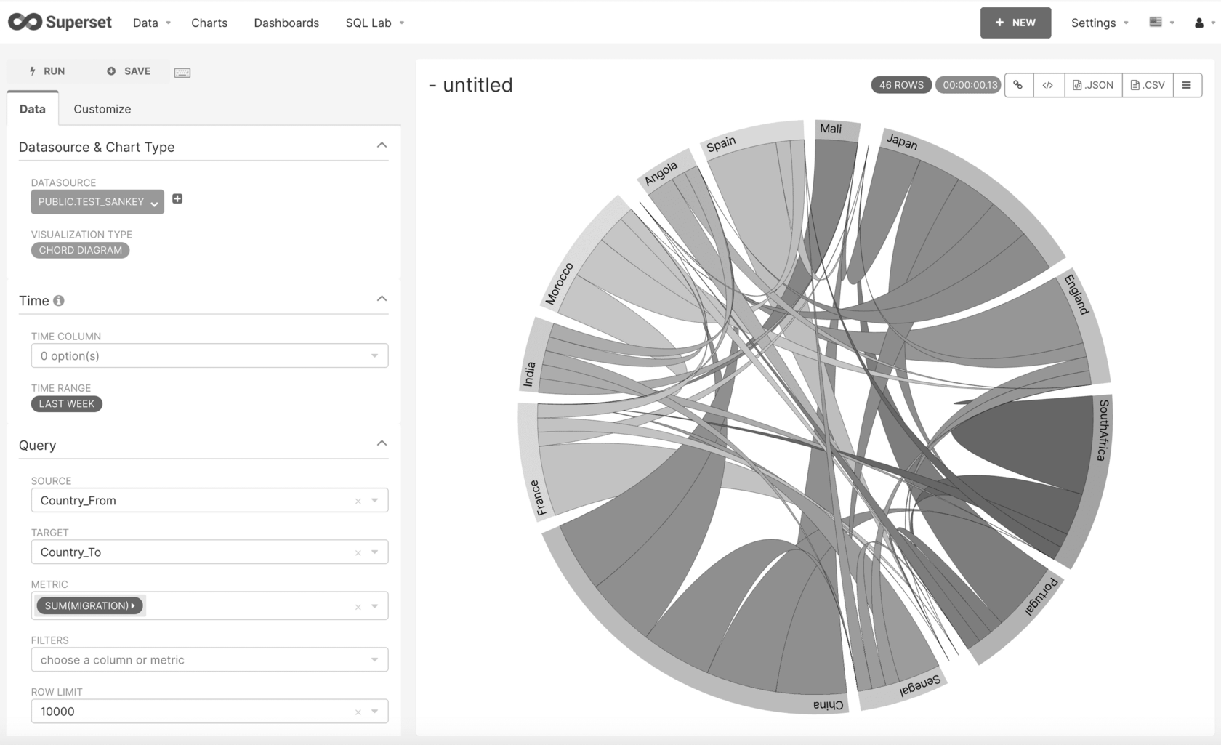Viewport: 1221px width, 745px height.
Task: Collapse the Datasource & Chart Type section
Action: pos(382,145)
